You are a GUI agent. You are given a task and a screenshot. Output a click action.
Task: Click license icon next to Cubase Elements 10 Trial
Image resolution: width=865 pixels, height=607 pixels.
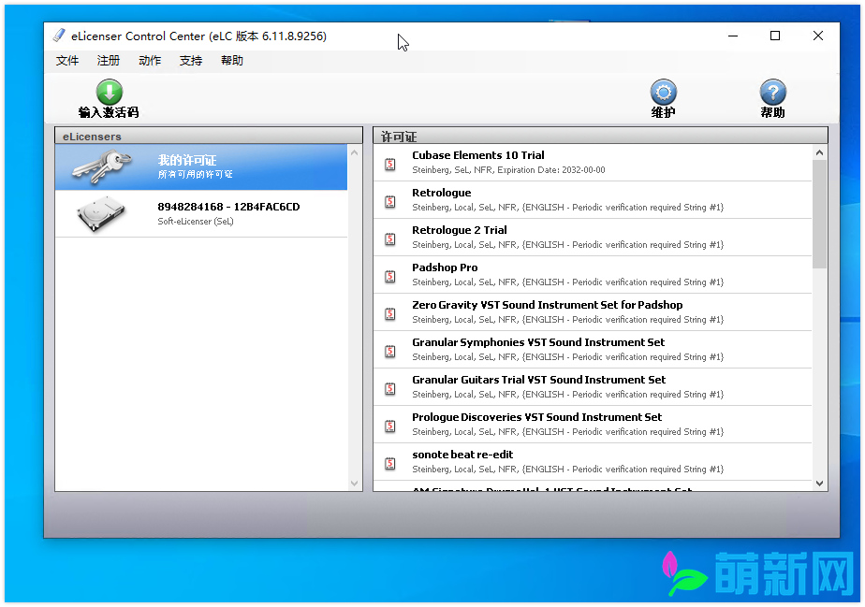390,164
